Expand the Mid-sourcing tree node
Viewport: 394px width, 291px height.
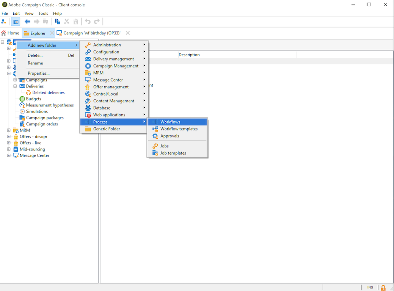(x=9, y=149)
